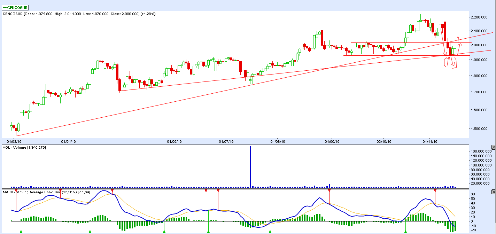Click the 01/09/16 date label
This screenshot has width=496, height=234.
pyautogui.click(x=332, y=141)
